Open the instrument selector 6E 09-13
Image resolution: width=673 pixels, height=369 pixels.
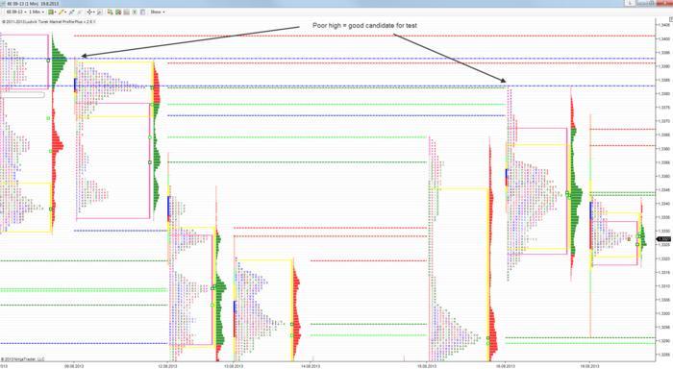pos(17,12)
